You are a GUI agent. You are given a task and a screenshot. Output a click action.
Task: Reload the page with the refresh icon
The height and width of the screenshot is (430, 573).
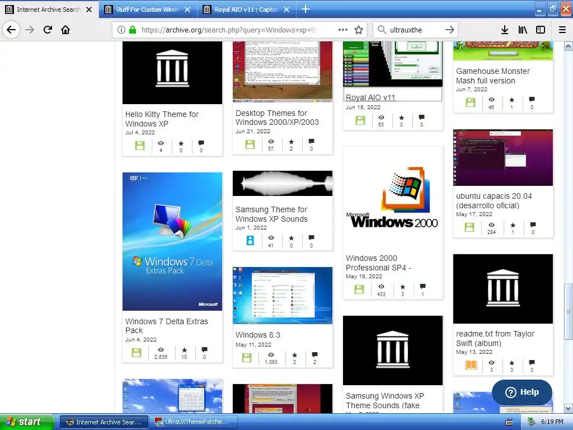pyautogui.click(x=48, y=30)
